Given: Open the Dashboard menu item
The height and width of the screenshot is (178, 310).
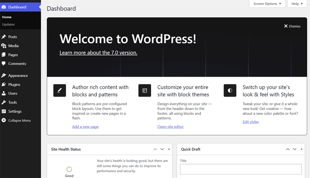Looking at the screenshot, I should [21, 7].
